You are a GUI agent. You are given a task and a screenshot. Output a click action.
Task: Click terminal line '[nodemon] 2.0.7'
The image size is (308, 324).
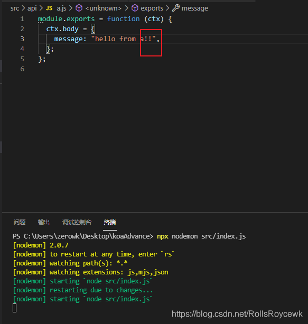(x=41, y=245)
